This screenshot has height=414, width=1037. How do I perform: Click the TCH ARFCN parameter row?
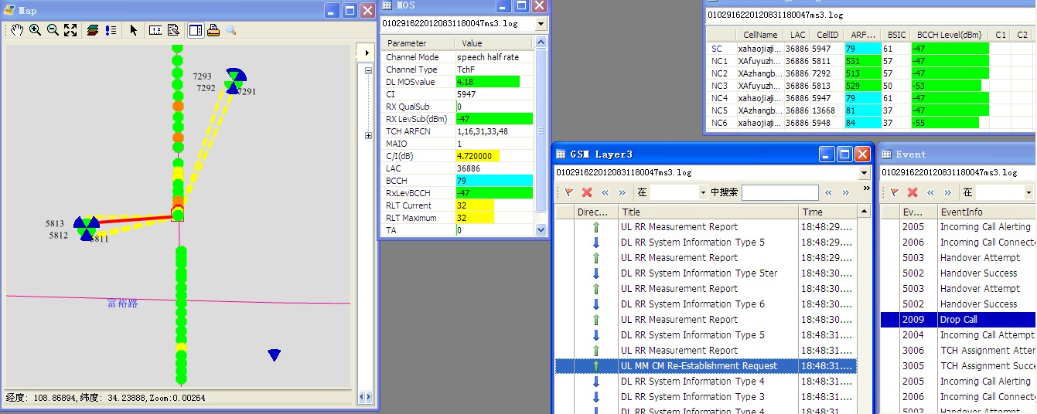(457, 131)
